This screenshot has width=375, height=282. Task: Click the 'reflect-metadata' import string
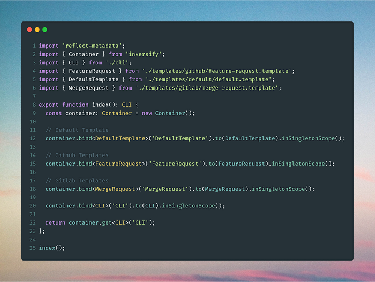(92, 46)
